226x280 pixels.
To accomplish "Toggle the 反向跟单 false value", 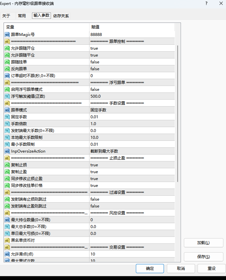I will 132,69.
